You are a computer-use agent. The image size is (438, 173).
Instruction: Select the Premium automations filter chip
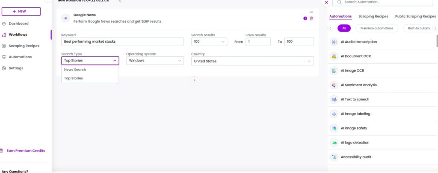tap(377, 28)
